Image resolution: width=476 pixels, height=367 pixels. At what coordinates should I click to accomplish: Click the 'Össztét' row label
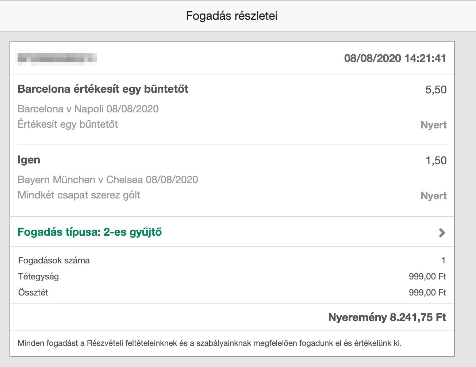tap(33, 293)
